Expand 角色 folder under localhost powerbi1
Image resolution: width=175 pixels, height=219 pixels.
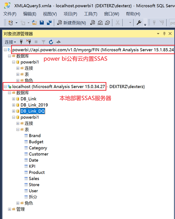pyautogui.click(x=18, y=203)
